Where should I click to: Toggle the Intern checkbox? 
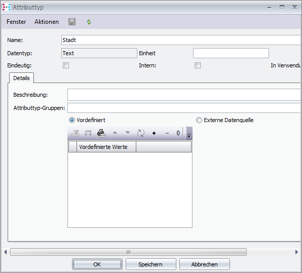click(x=198, y=65)
